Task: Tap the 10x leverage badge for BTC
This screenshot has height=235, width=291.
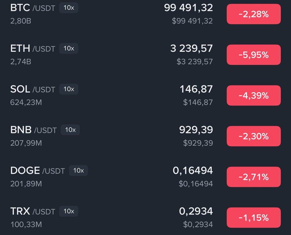Action: pos(69,8)
